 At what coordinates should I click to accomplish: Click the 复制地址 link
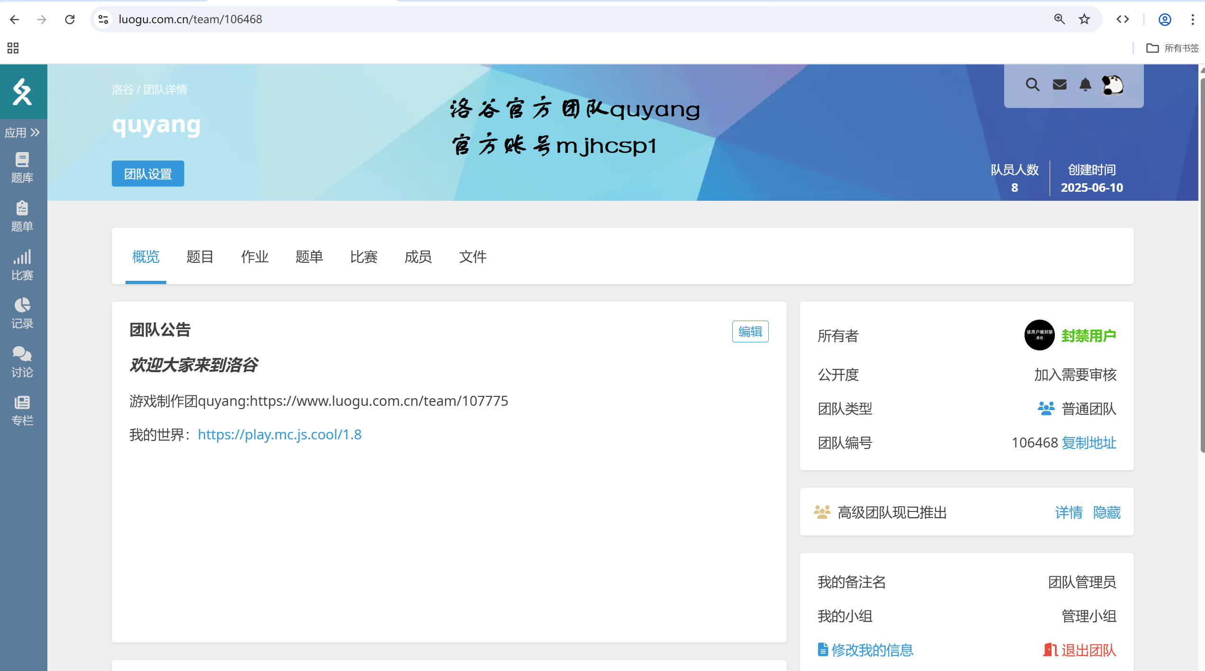click(x=1089, y=443)
